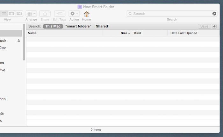Add a search criterion with plus button
The height and width of the screenshot is (137, 223).
point(214,26)
